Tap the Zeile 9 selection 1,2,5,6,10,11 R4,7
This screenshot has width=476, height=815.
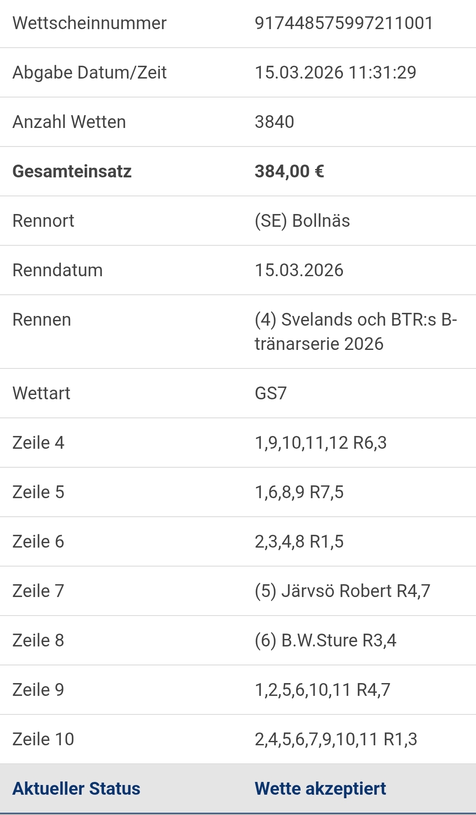point(322,690)
